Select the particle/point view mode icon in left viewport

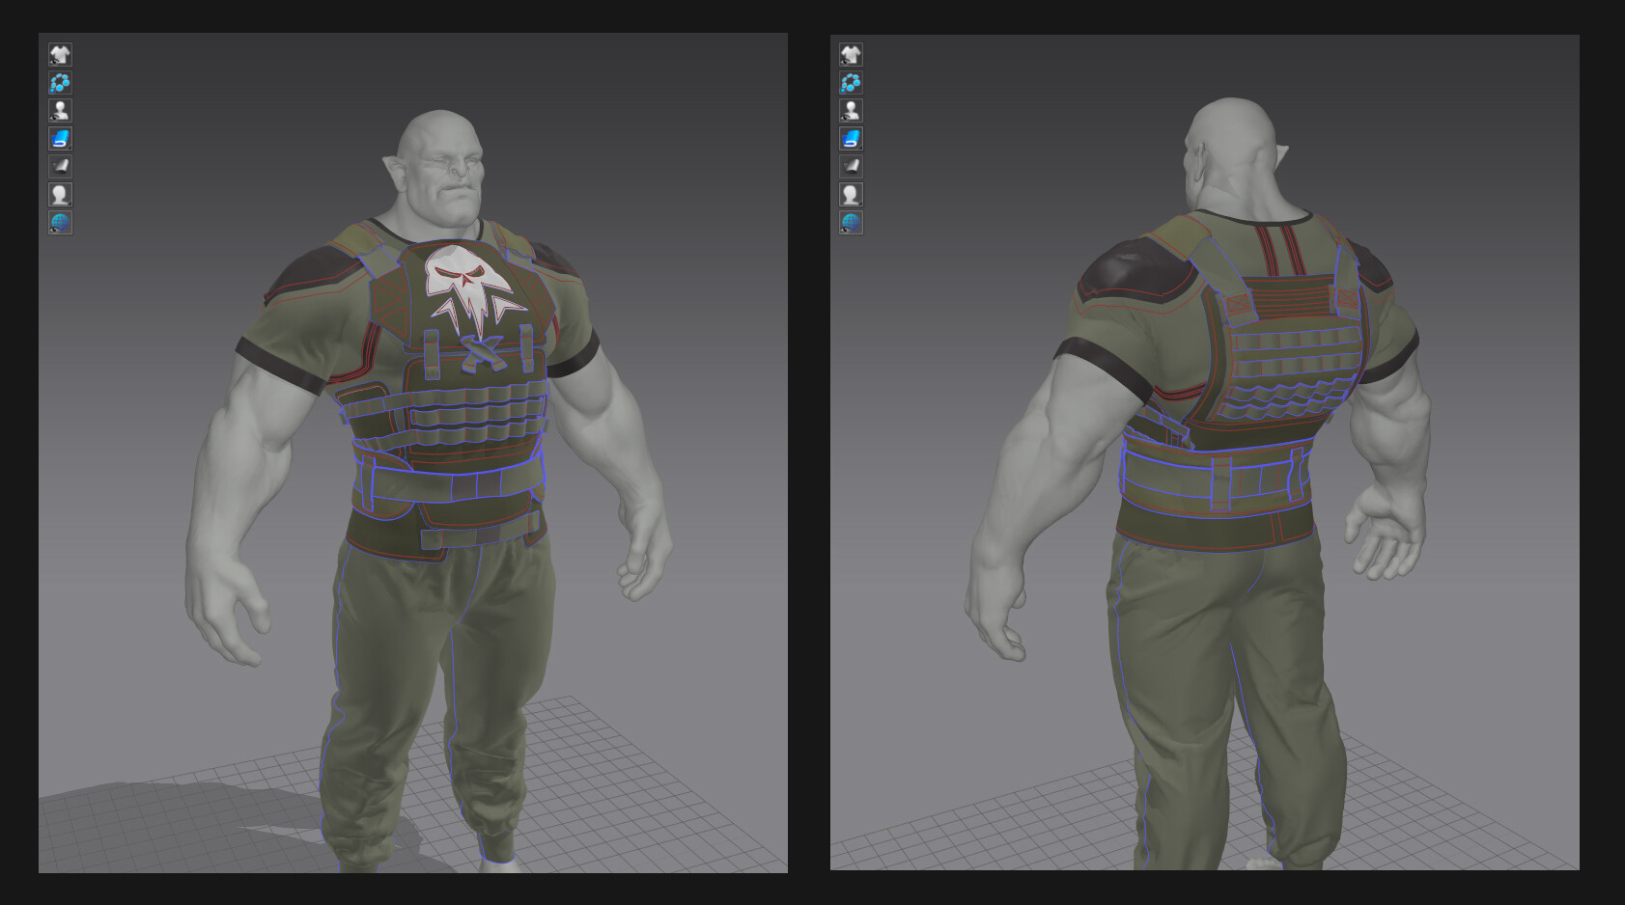coord(60,82)
